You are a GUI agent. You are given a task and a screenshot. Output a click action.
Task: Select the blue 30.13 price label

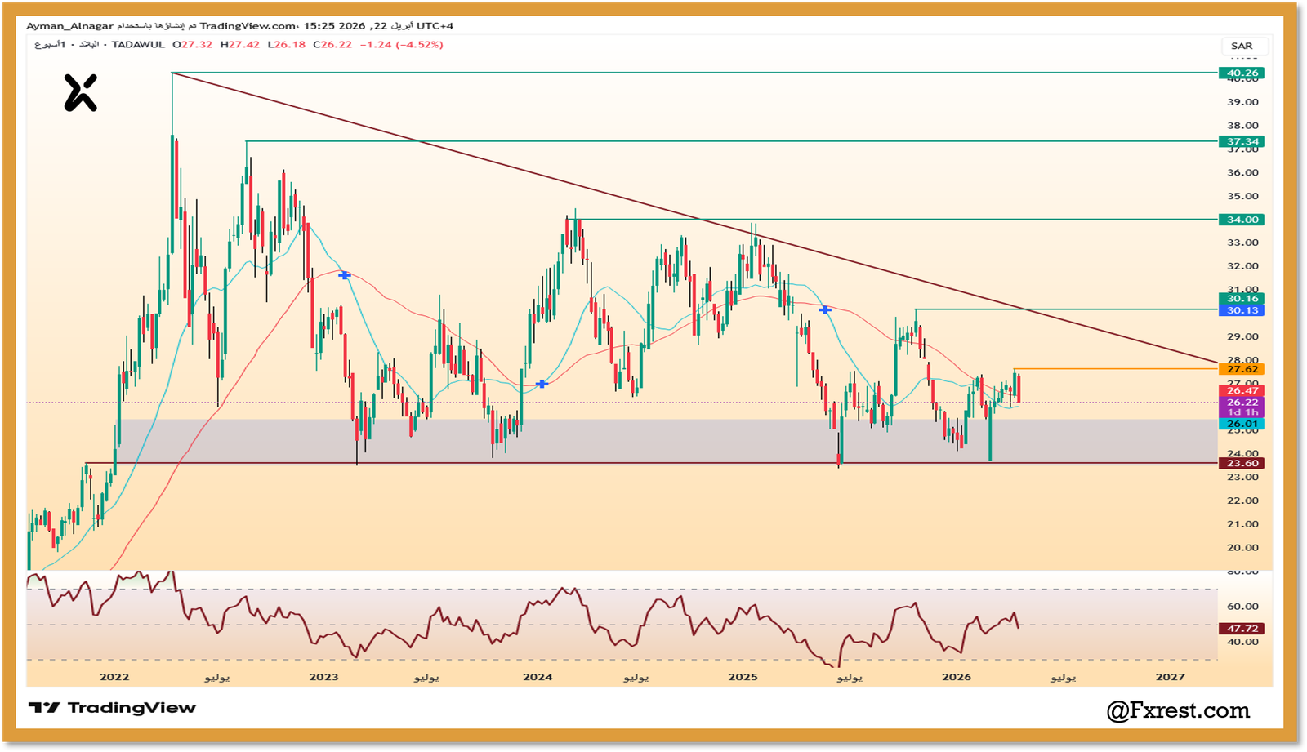[x=1242, y=310]
